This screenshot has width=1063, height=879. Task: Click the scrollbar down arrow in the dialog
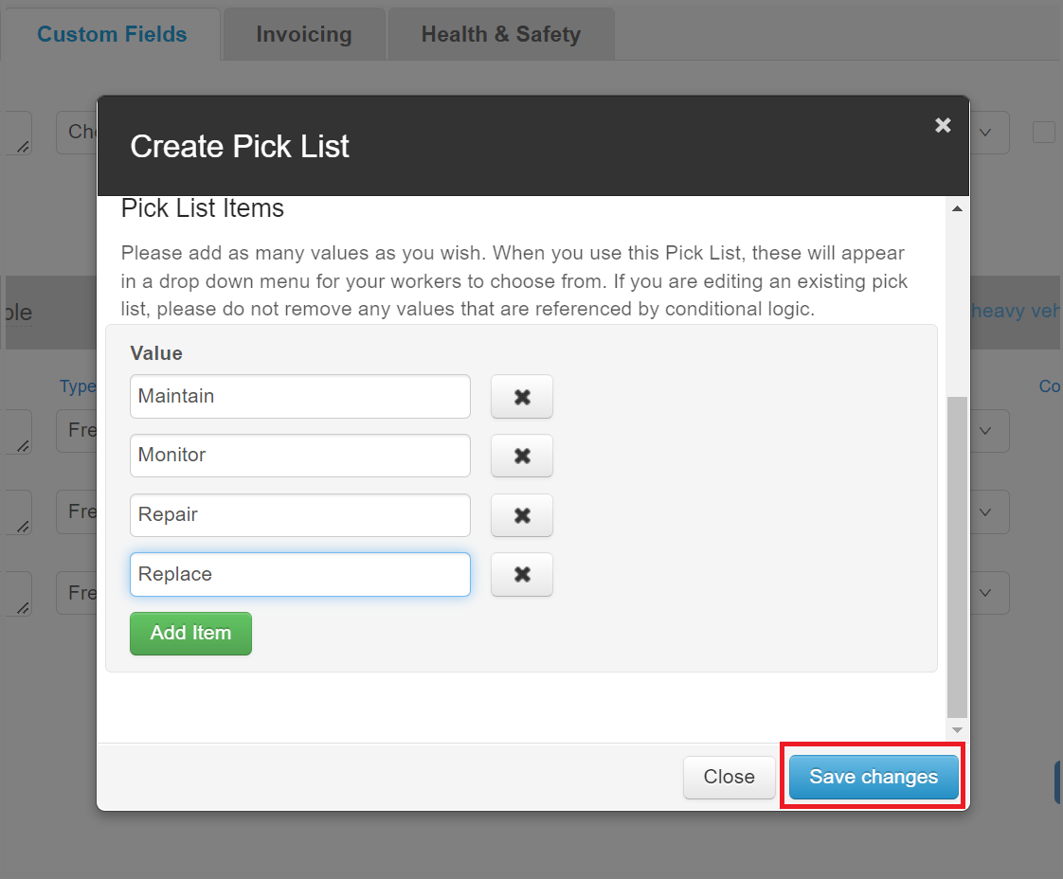point(956,729)
